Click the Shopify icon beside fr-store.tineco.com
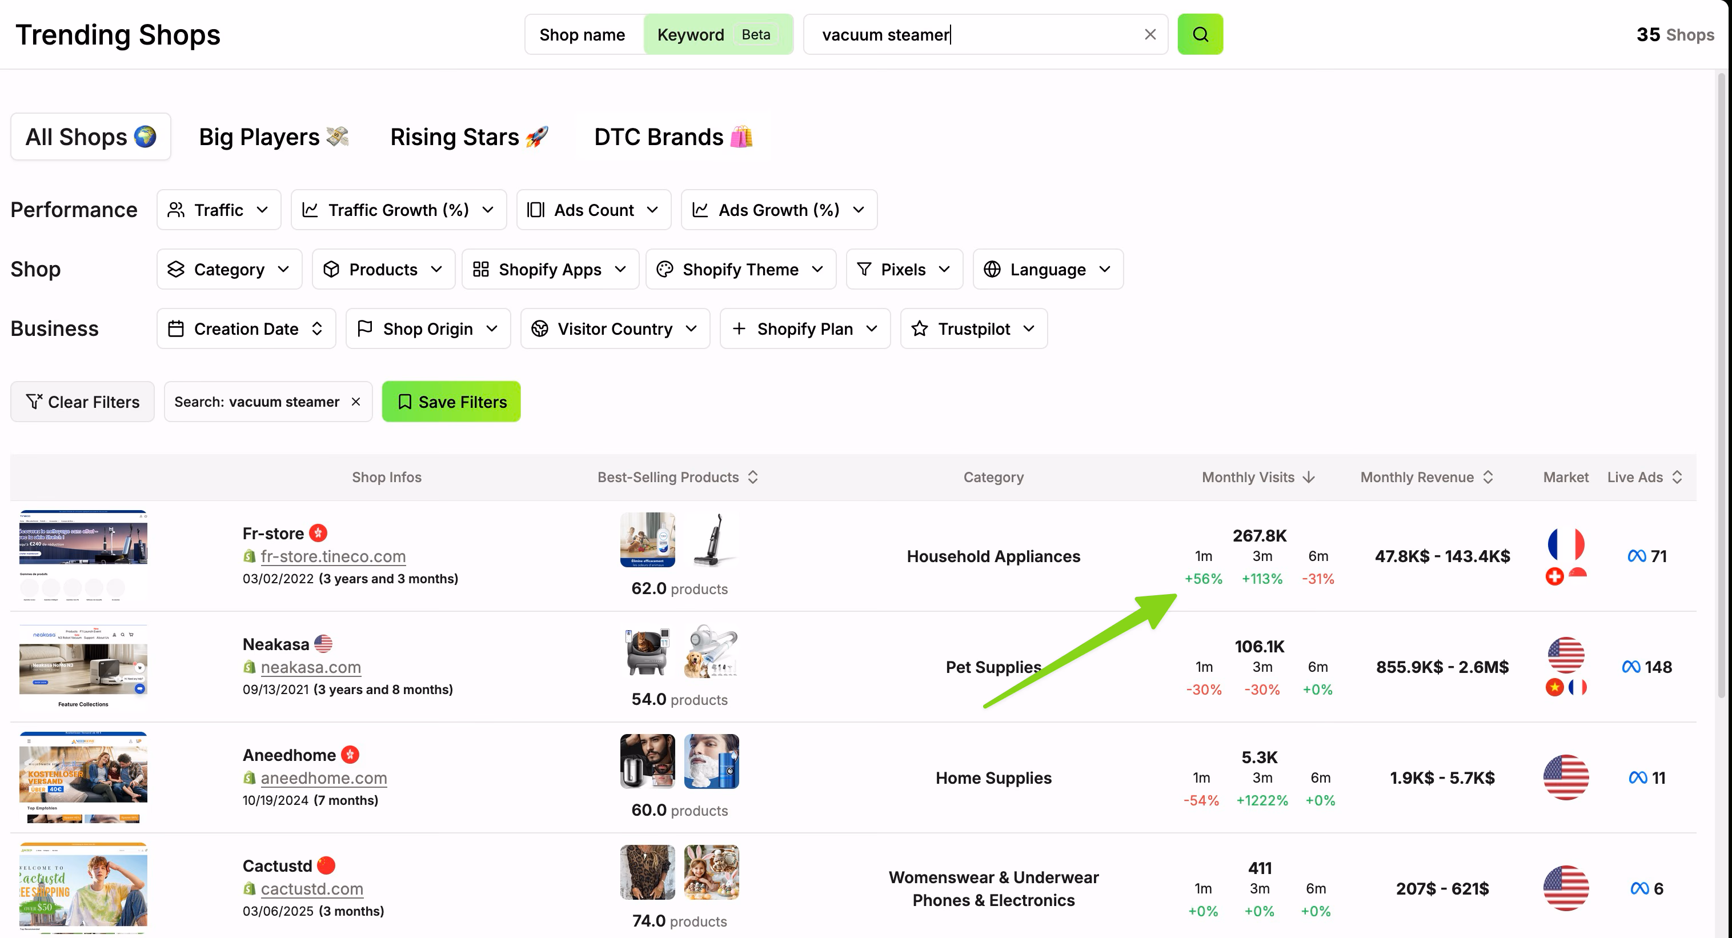The height and width of the screenshot is (938, 1732). [250, 556]
